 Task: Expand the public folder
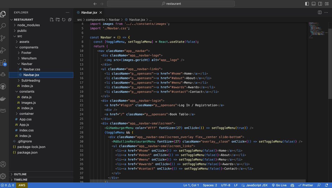click(x=41, y=31)
